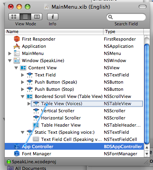
Task: Click the Horizontal Scroller icon
Action: click(x=36, y=118)
